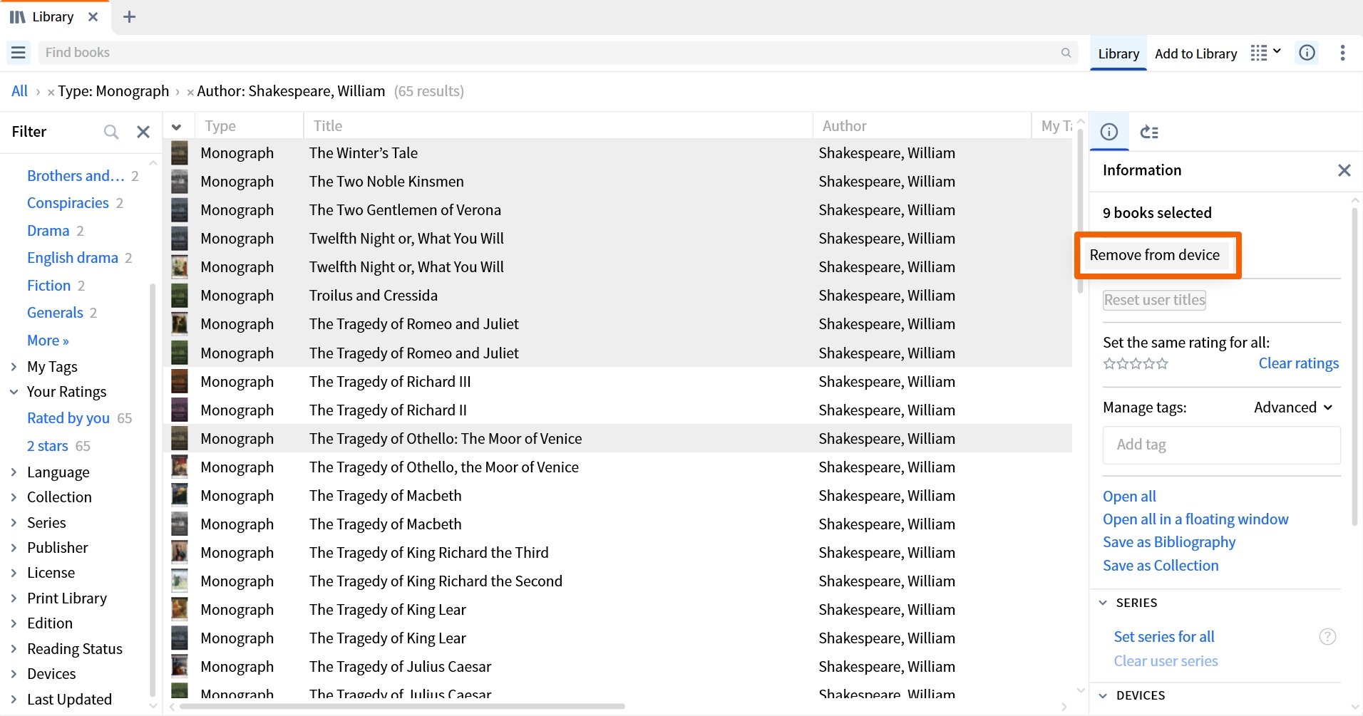Switch to Add to Library tab
Screen dimensions: 1363x716
(1195, 53)
